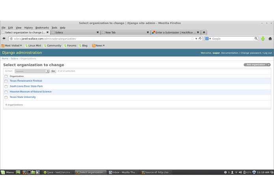The height and width of the screenshot is (195, 274).
Task: Close the HackRice submission tab
Action: tap(198, 32)
